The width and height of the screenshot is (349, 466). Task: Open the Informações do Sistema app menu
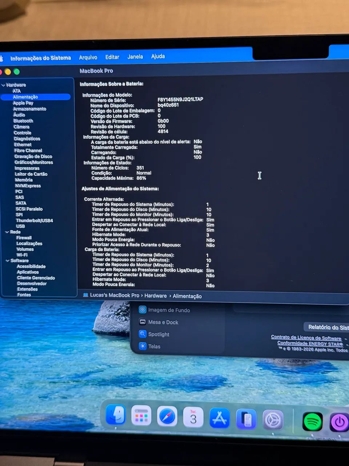point(41,58)
